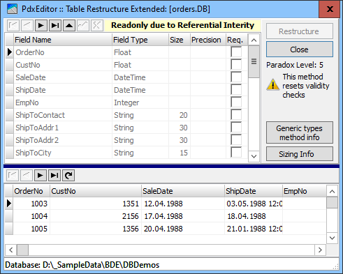Click scroll down arrow of field list
This screenshot has width=343, height=274.
click(254, 156)
